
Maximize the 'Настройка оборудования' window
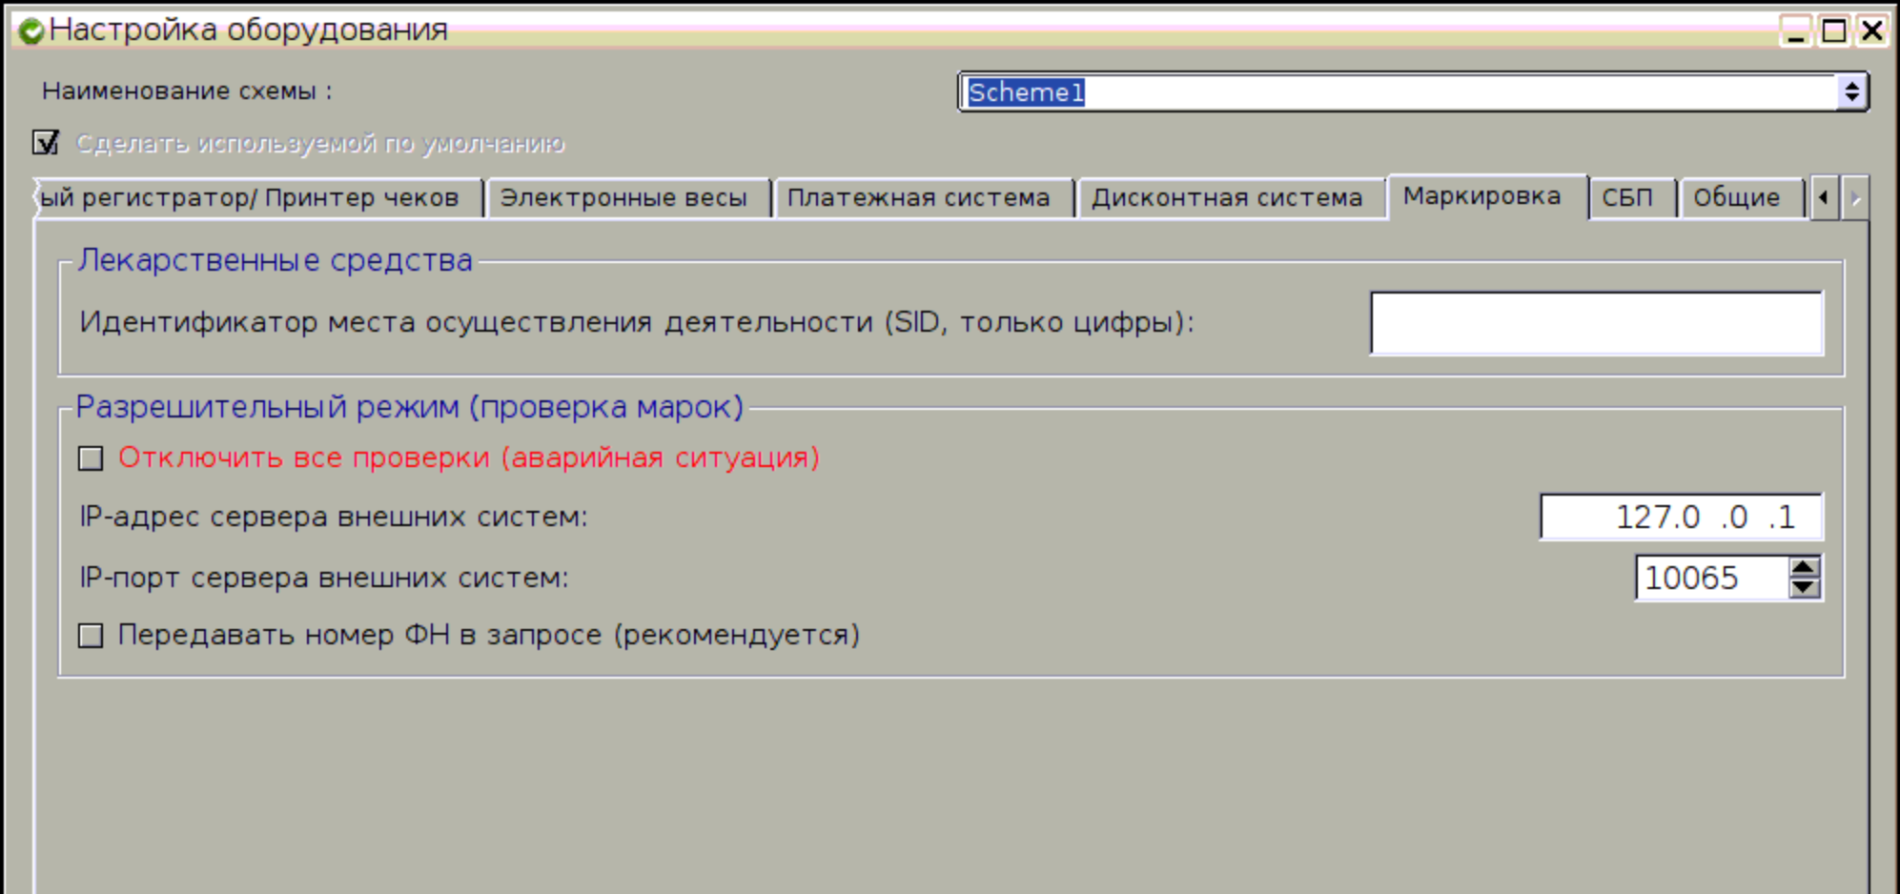[1833, 30]
